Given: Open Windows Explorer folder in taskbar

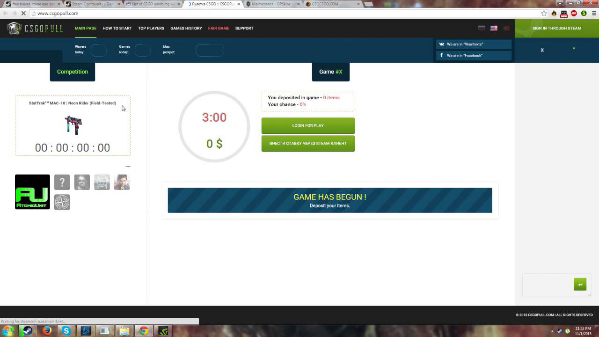Looking at the screenshot, I should (124, 331).
